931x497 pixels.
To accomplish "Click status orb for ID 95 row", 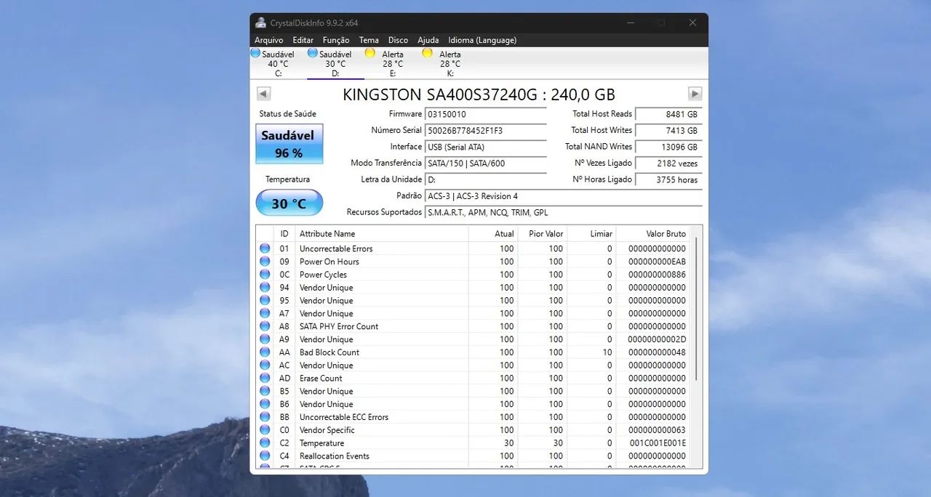I will coord(265,301).
